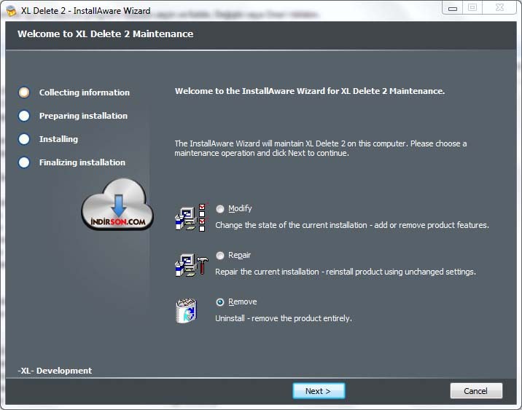The width and height of the screenshot is (522, 410).
Task: Click the Installing step indicator
Action: [x=24, y=139]
